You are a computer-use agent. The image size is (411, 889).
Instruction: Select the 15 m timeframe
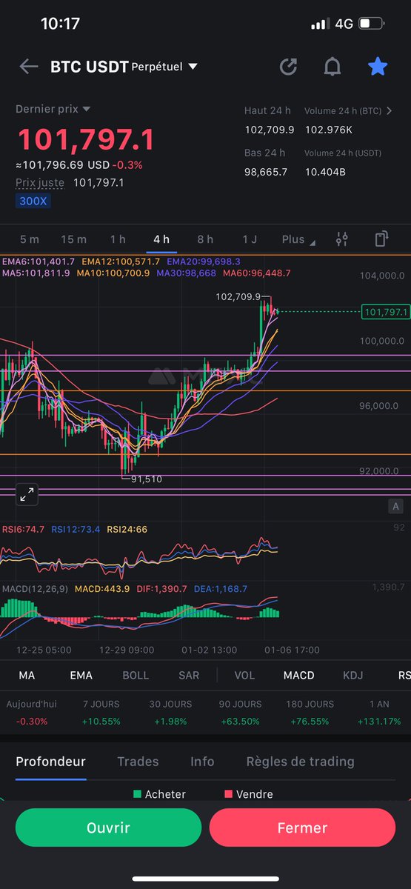(x=73, y=239)
